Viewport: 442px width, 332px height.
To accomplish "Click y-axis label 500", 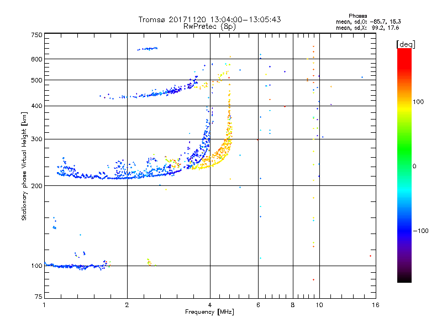I will click(x=37, y=80).
